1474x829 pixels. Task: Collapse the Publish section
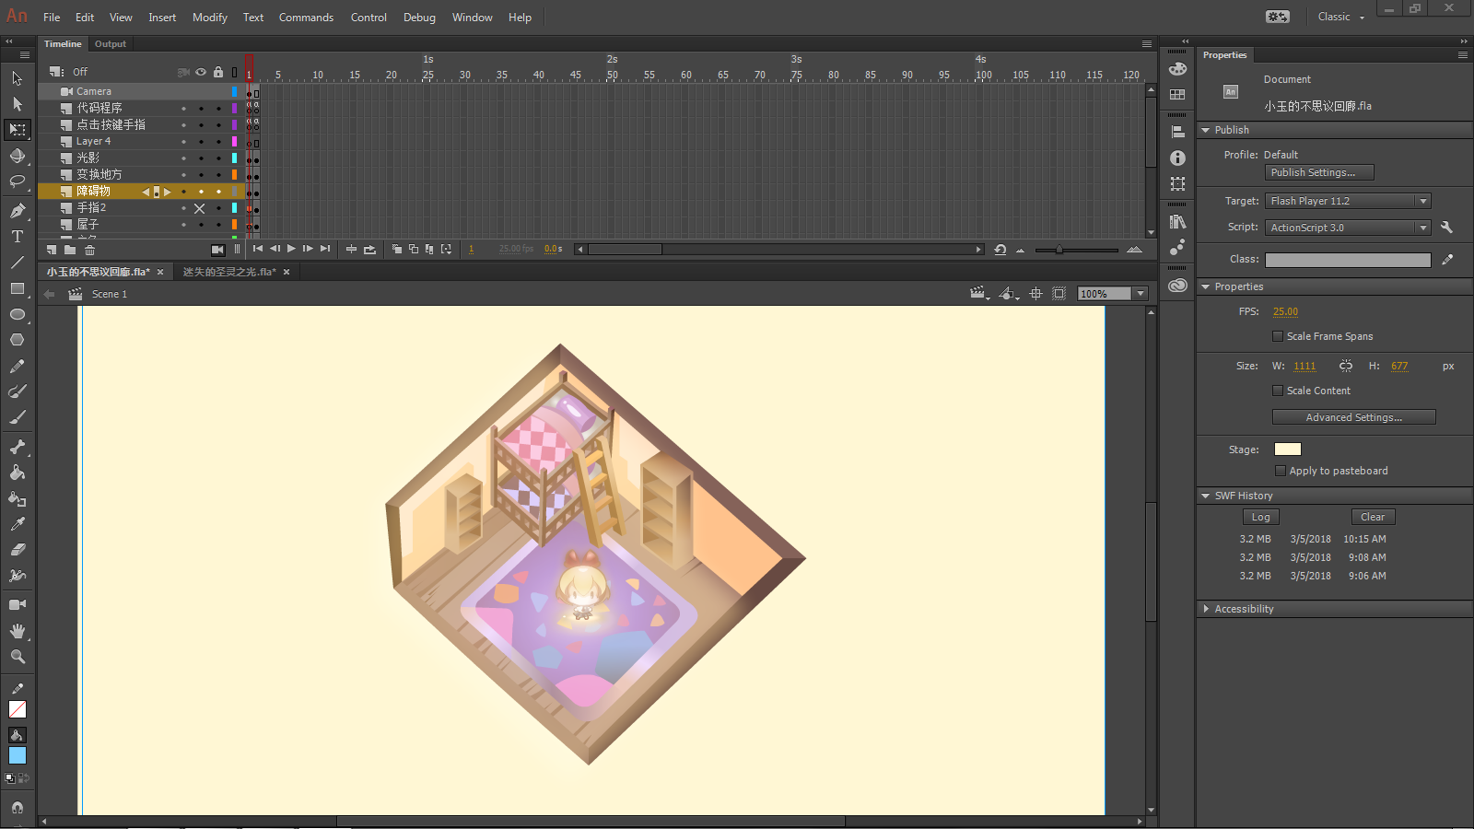(x=1205, y=131)
